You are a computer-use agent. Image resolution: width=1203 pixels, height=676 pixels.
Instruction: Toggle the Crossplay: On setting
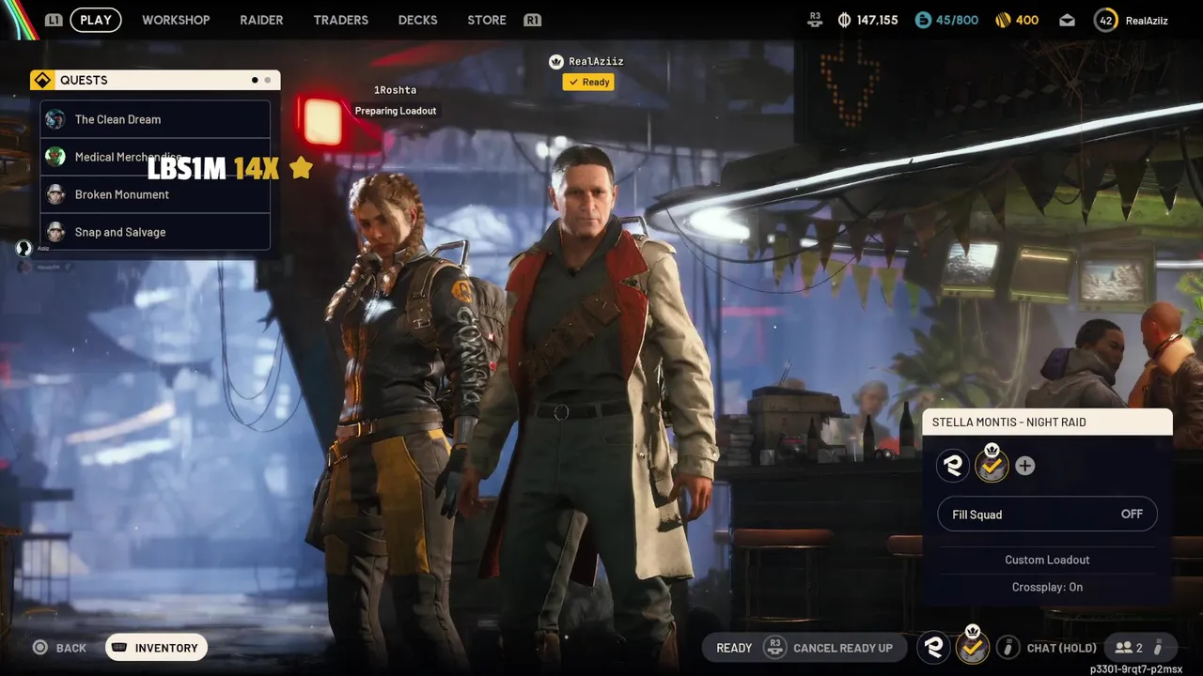(x=1047, y=587)
